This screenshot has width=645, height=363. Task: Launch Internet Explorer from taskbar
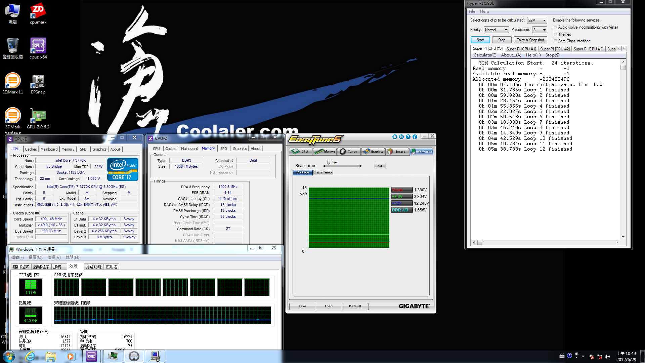click(x=30, y=356)
